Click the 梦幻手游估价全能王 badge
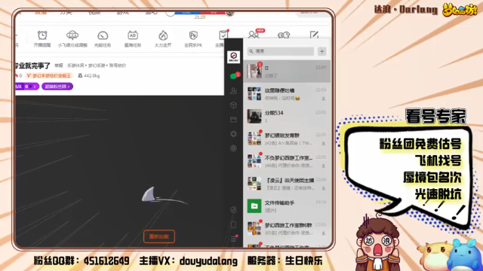This screenshot has height=271, width=483. coord(49,75)
